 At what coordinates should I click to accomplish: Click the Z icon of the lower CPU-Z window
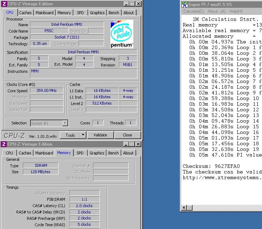[x=4, y=144]
